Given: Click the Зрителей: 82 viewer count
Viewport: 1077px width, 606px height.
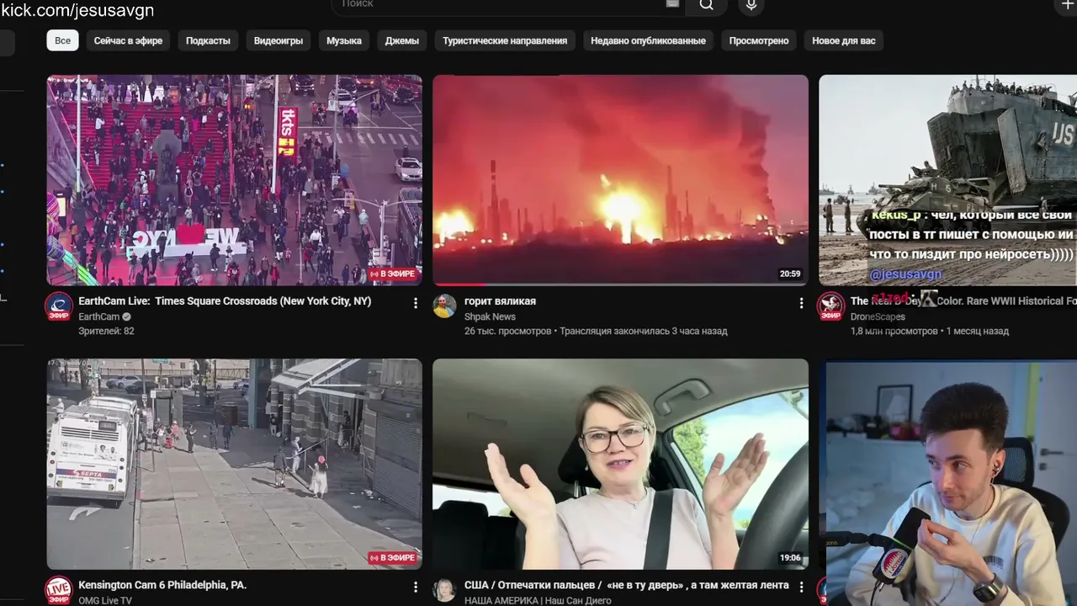Looking at the screenshot, I should pos(106,331).
